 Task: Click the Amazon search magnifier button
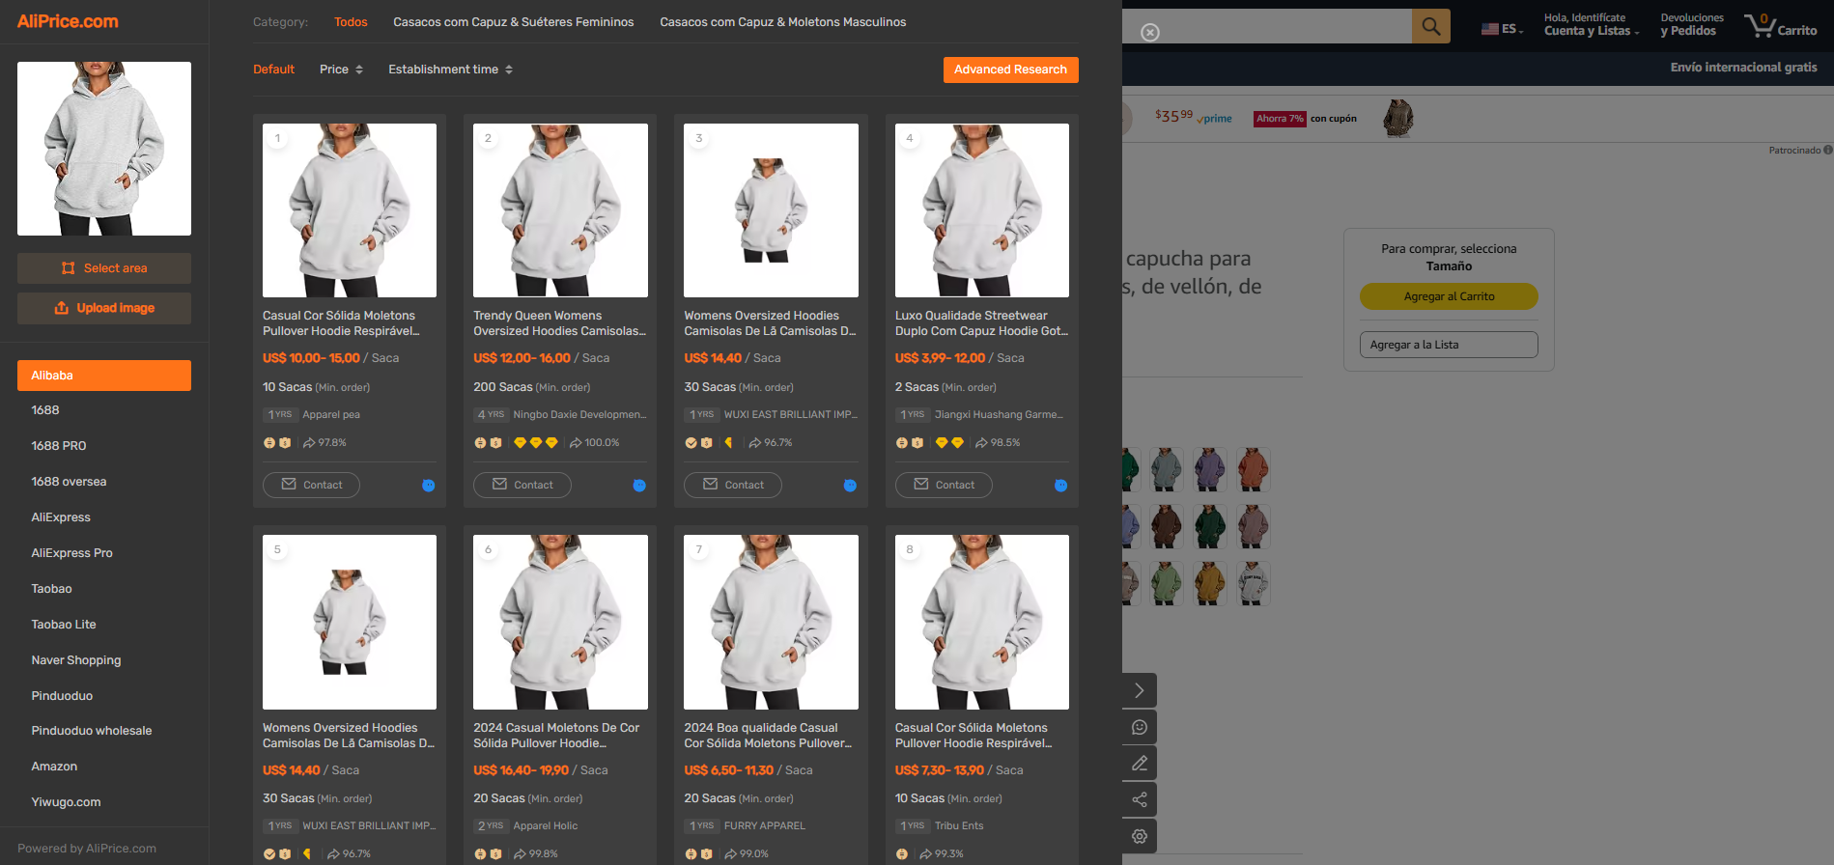[1431, 26]
